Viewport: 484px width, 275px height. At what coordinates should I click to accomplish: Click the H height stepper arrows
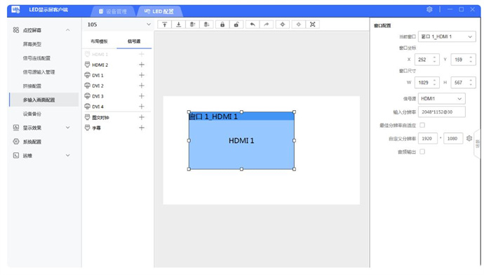471,82
